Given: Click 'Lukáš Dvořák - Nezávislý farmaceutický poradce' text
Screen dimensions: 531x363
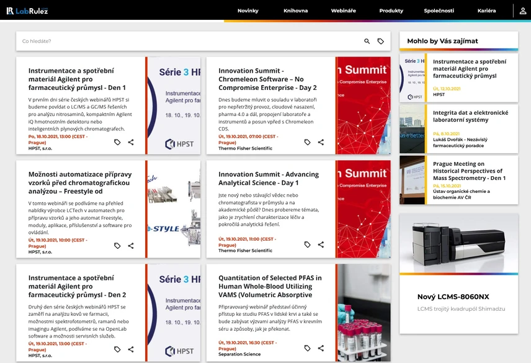Looking at the screenshot, I should click(460, 143).
